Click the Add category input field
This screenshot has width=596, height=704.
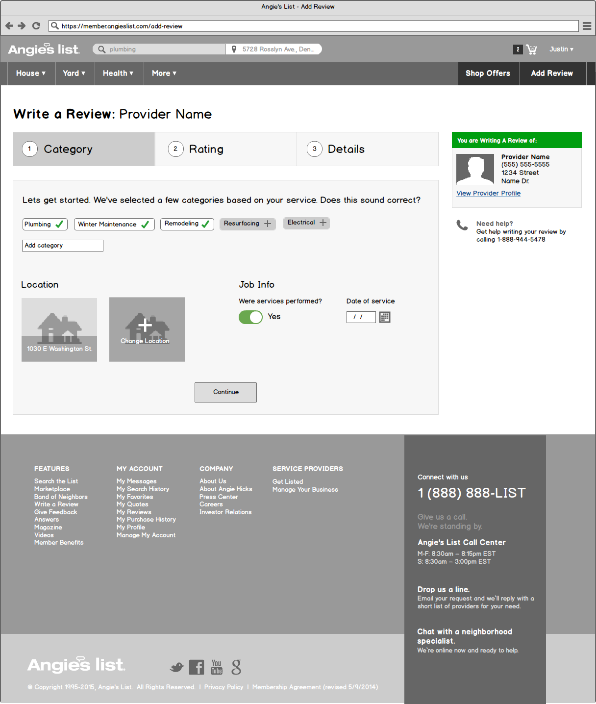click(63, 246)
